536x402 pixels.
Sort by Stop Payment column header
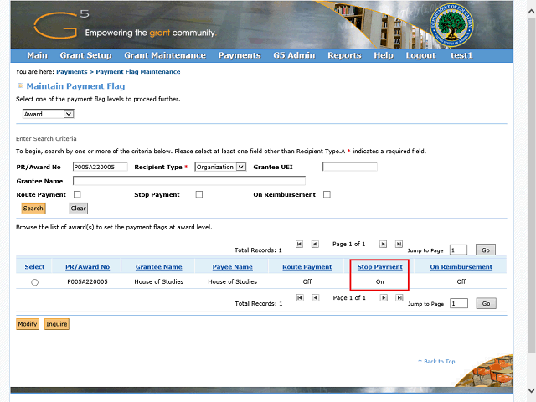click(379, 267)
